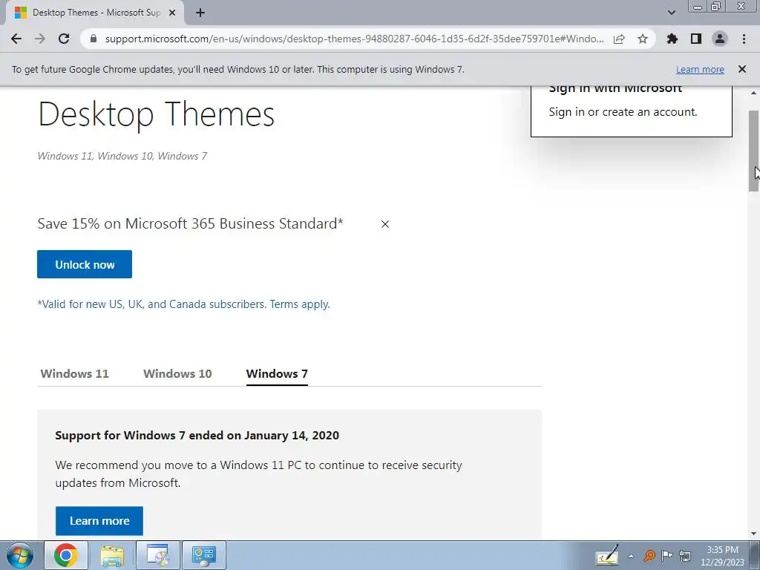
Task: Click 'Windows 11, Windows 10, Windows 7' subtitle
Action: (122, 156)
